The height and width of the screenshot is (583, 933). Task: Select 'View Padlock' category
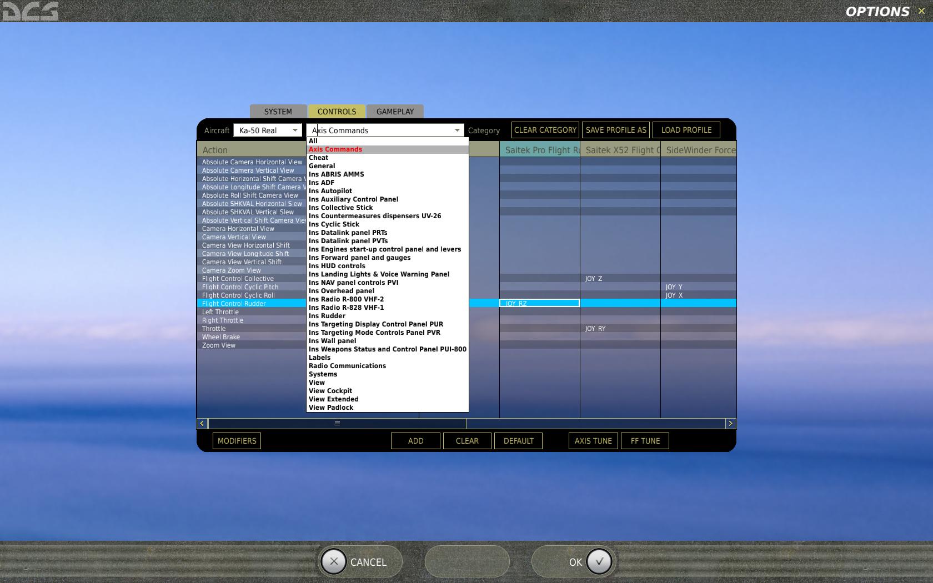pos(388,408)
